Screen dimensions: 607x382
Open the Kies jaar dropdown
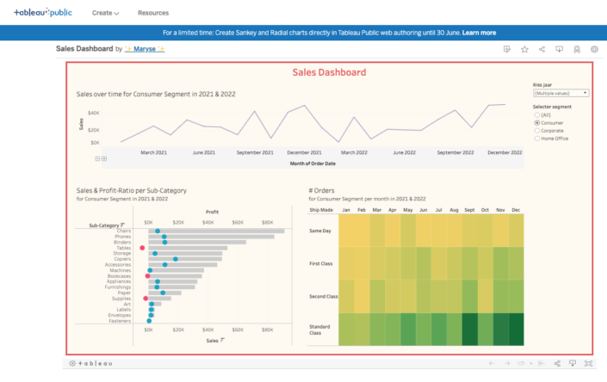point(561,92)
